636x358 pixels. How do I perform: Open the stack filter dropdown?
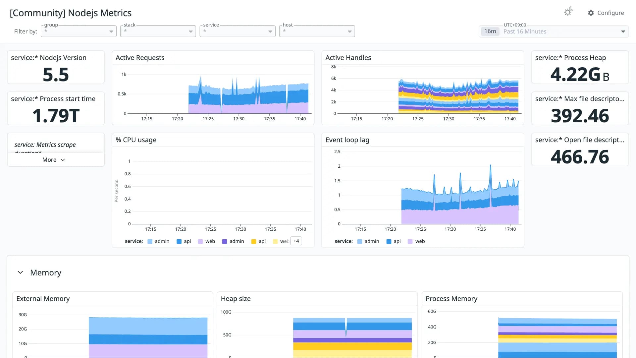click(158, 31)
